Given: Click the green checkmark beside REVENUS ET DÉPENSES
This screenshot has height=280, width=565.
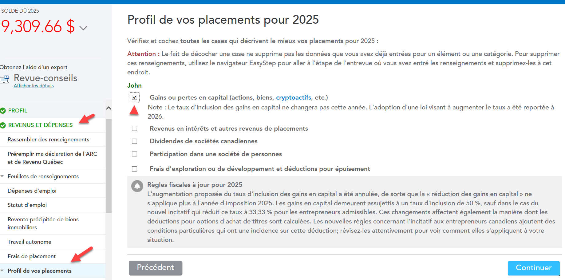Looking at the screenshot, I should coord(3,125).
